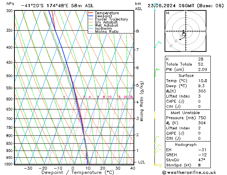Click the surface theta-e value 303
Viewport: 227px width, 175px height.
pyautogui.click(x=202, y=91)
